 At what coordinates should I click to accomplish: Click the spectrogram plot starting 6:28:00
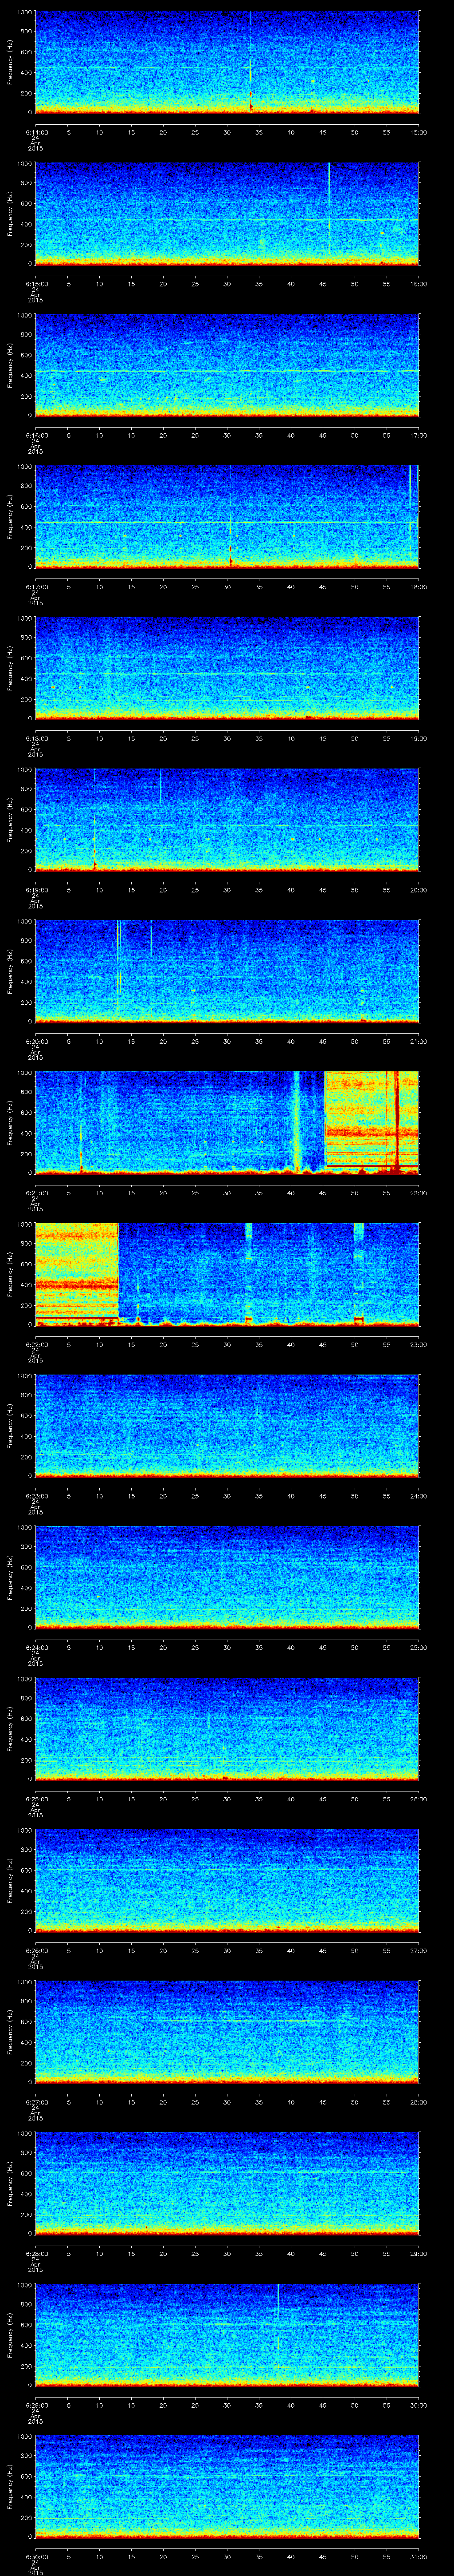point(227,2184)
